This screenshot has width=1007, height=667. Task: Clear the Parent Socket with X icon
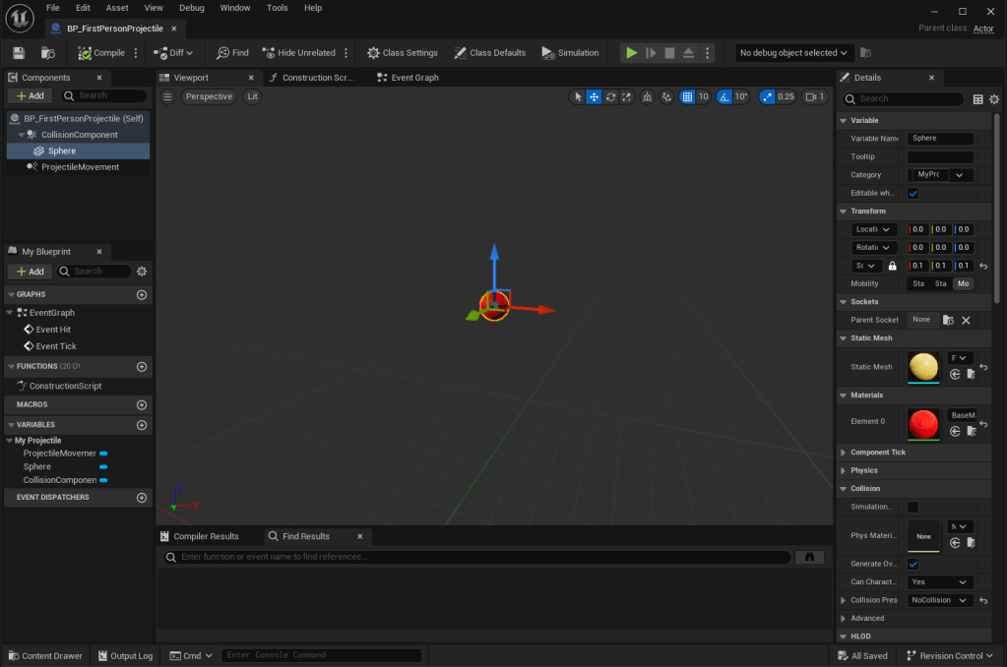point(966,320)
